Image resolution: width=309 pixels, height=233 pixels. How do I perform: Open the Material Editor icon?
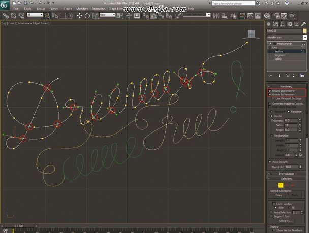click(x=267, y=16)
